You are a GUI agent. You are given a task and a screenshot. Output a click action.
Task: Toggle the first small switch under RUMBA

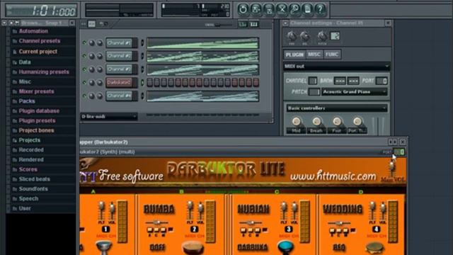point(150,230)
